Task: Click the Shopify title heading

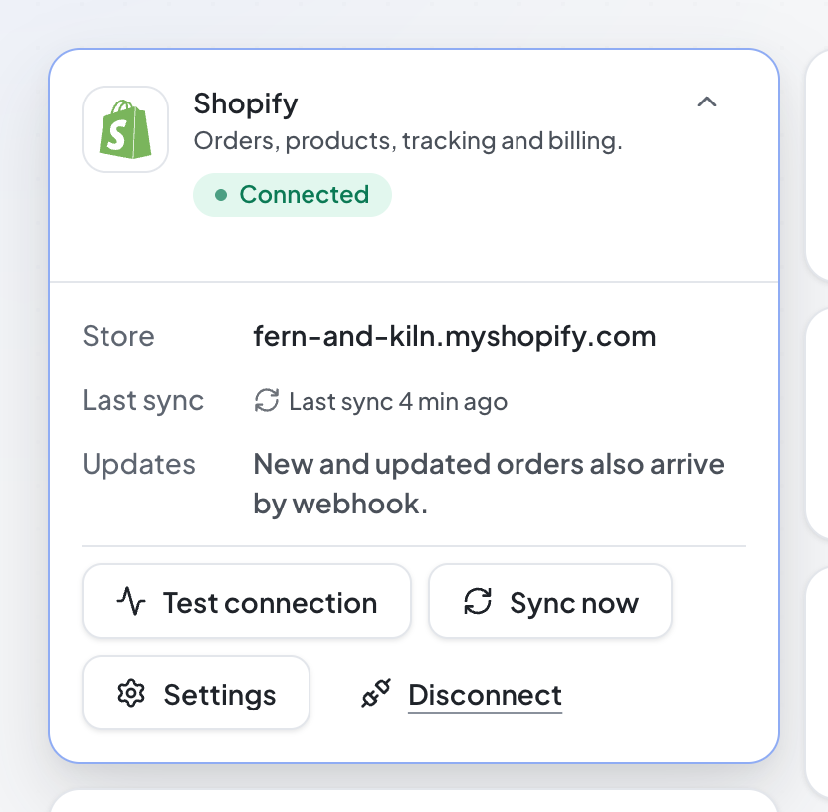Action: [246, 103]
